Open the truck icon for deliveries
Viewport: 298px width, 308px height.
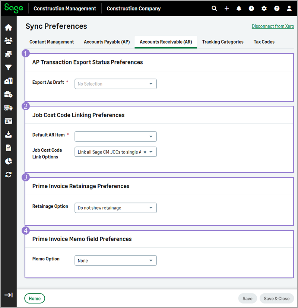pyautogui.click(x=8, y=108)
